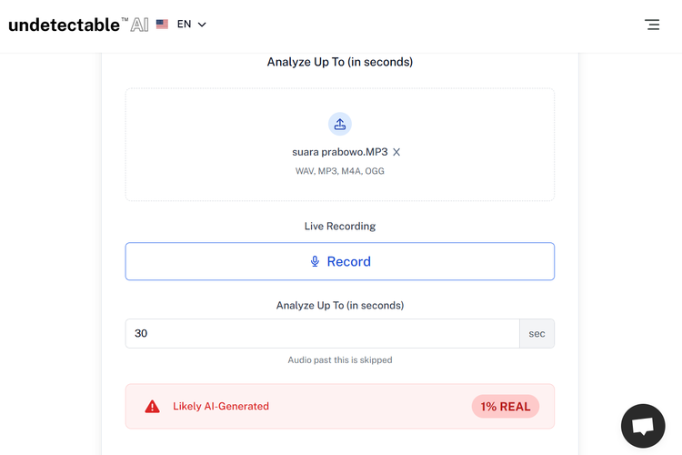Click the microphone icon
Image resolution: width=682 pixels, height=455 pixels.
(x=315, y=261)
